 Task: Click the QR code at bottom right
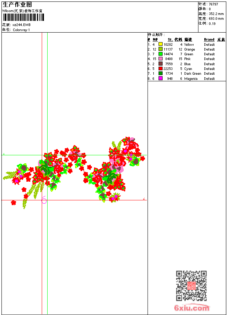pyautogui.click(x=191, y=286)
